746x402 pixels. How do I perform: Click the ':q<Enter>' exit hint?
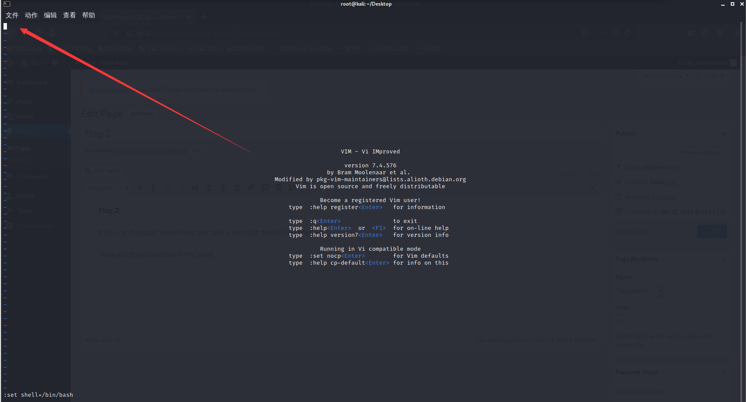325,221
